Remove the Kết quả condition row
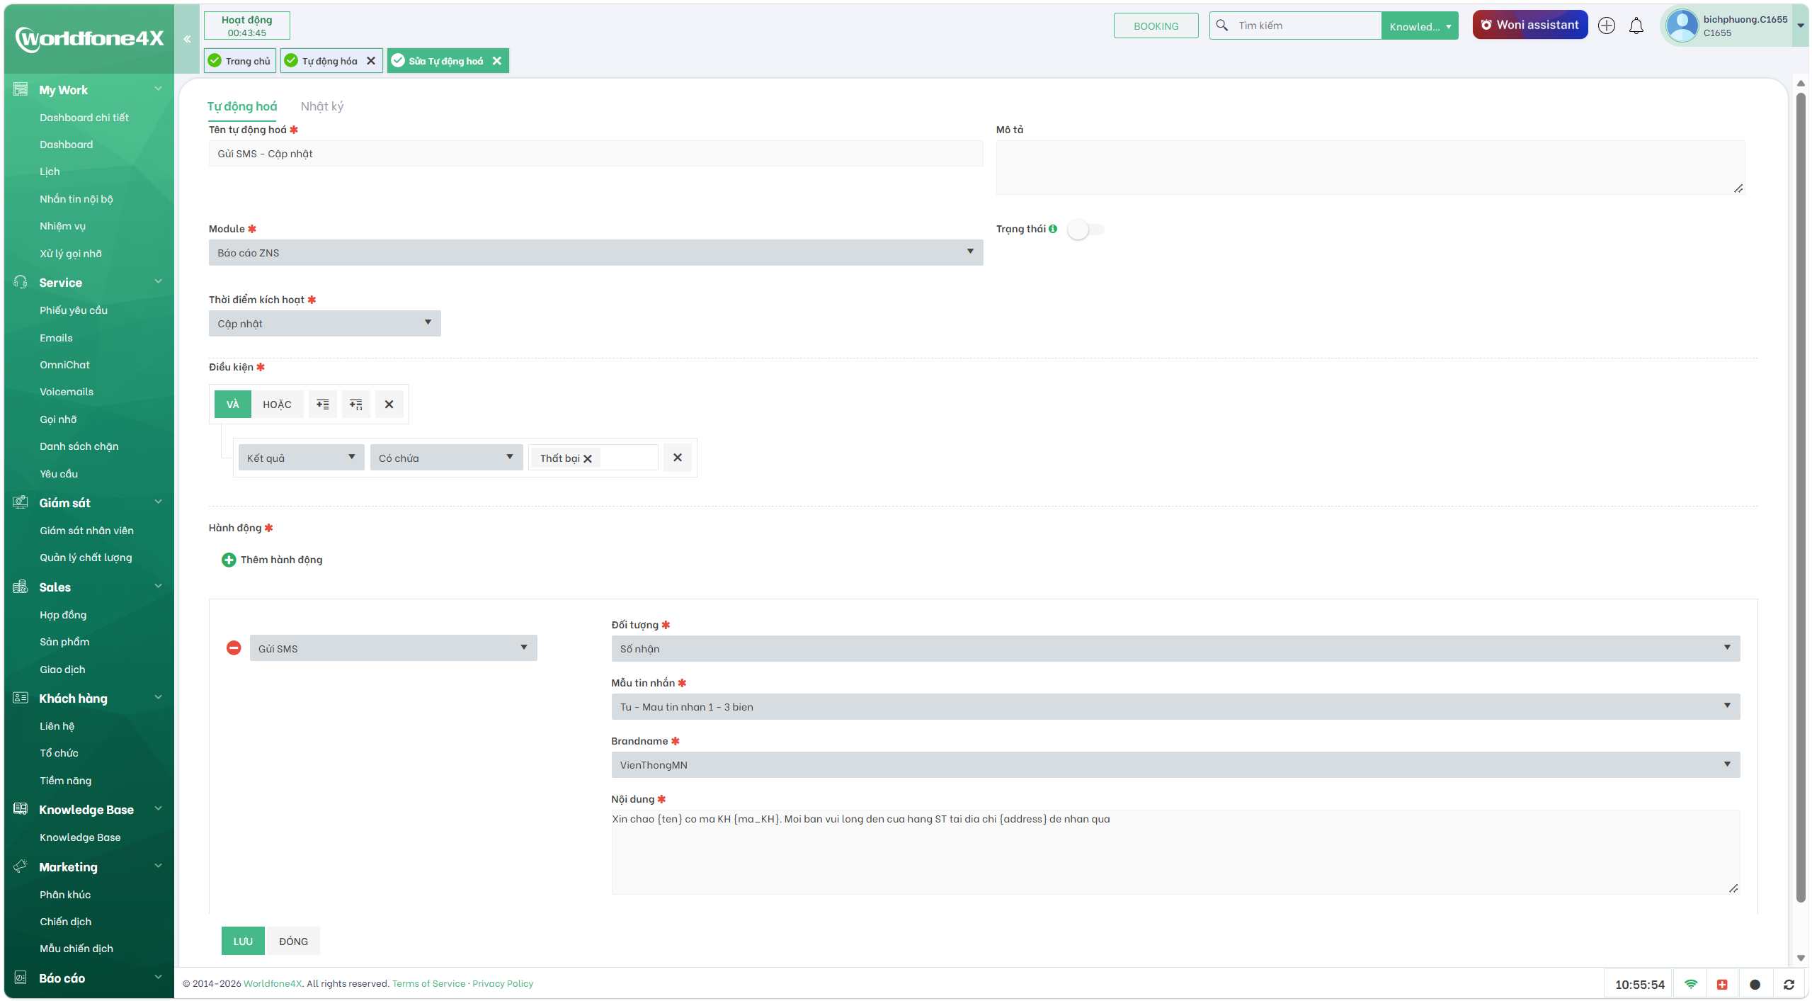 tap(678, 458)
